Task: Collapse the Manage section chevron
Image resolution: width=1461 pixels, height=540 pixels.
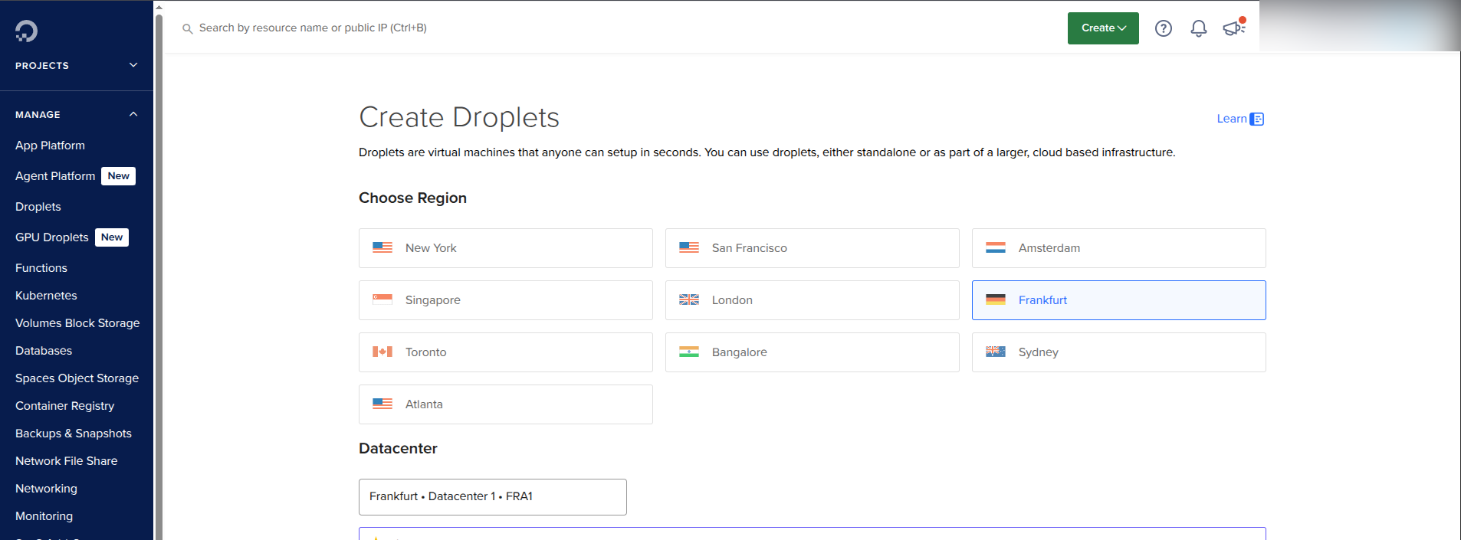Action: click(133, 114)
